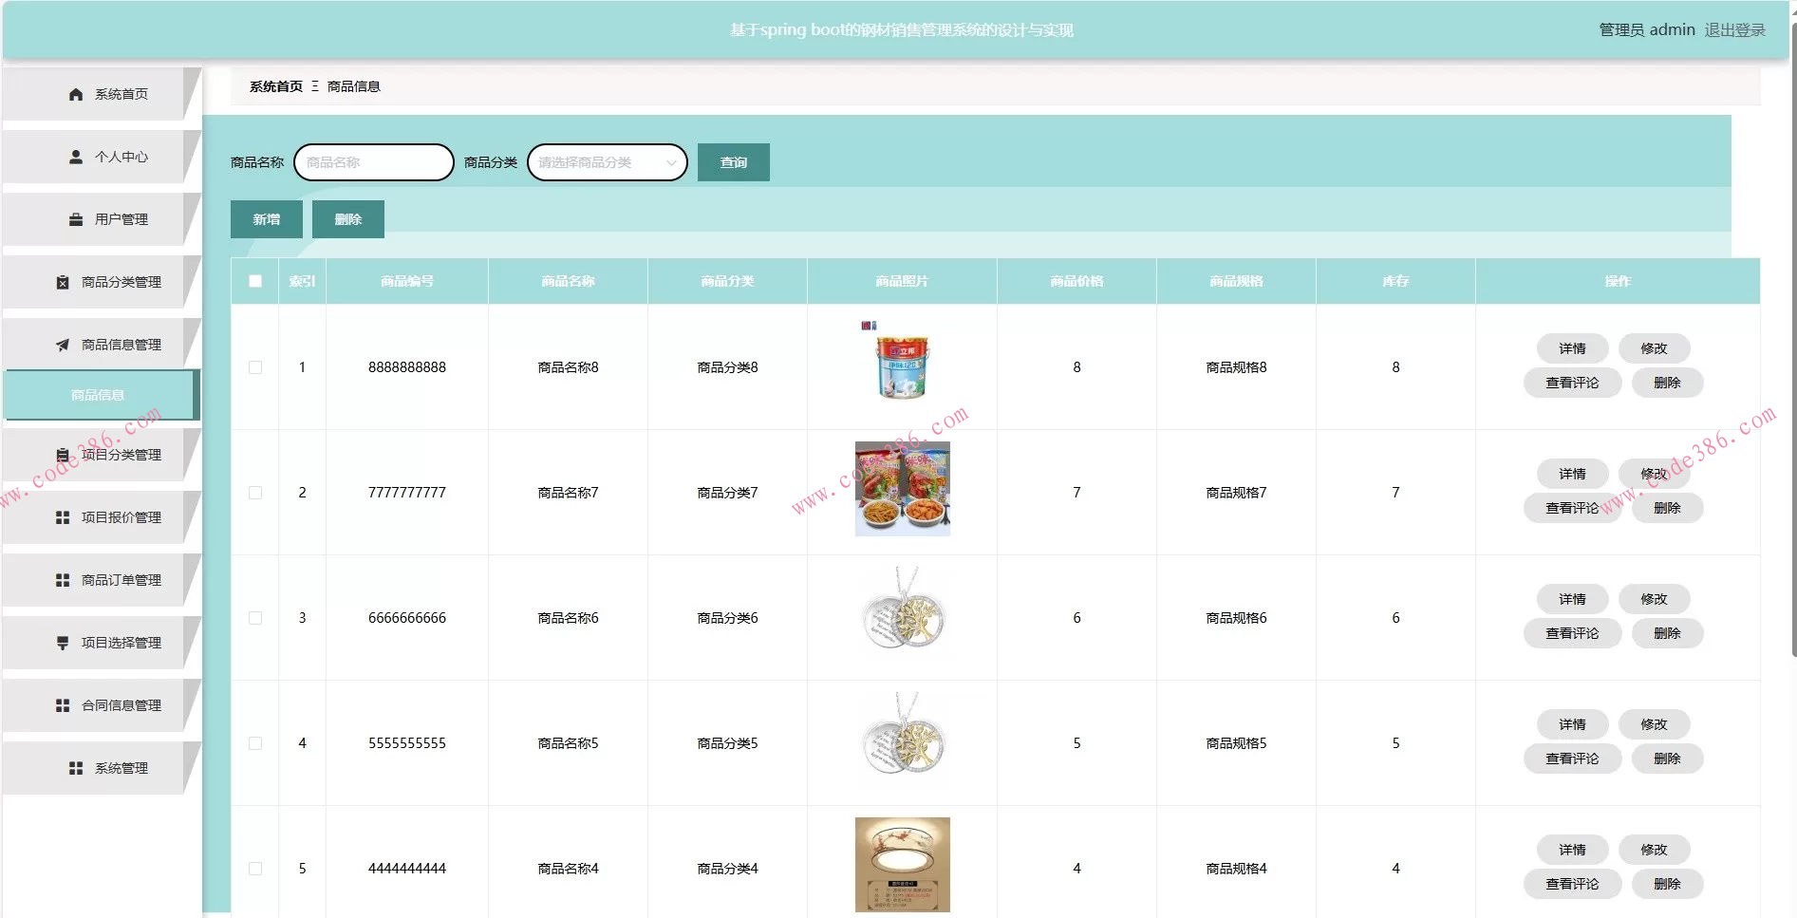Select the 商品信息 submenu item
This screenshot has width=1797, height=918.
coord(101,395)
